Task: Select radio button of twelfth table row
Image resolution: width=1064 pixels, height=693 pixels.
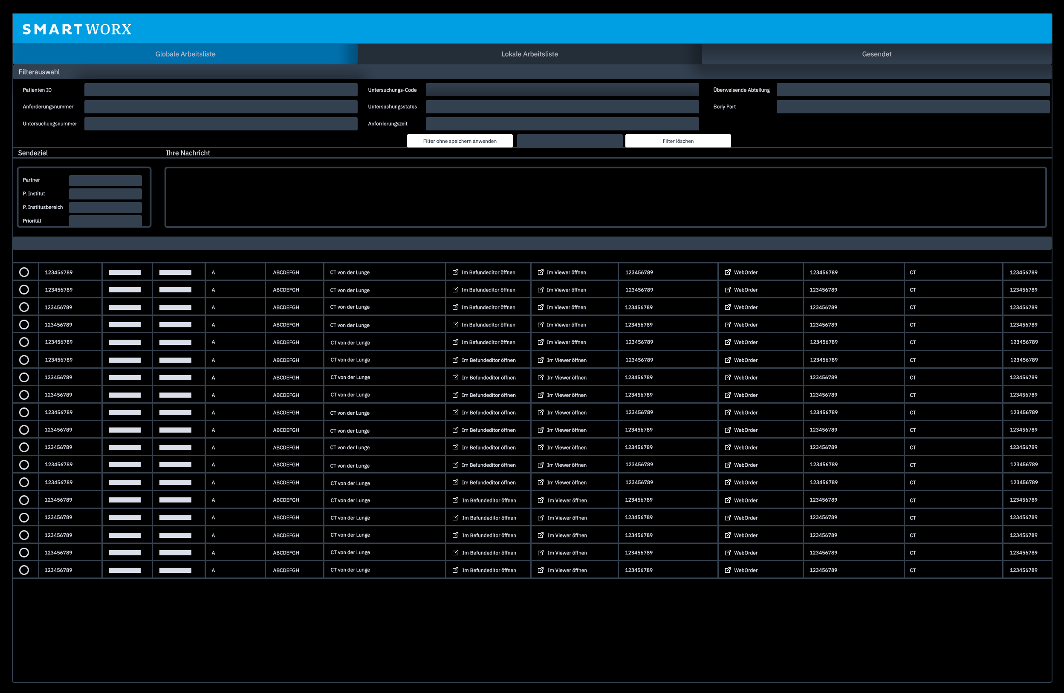Action: click(24, 465)
